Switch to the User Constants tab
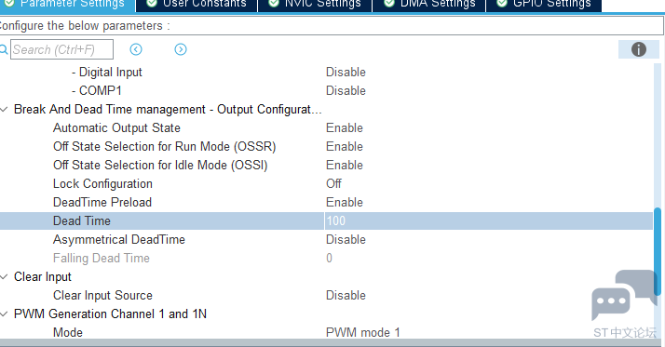Image resolution: width=665 pixels, height=347 pixels. 197,5
